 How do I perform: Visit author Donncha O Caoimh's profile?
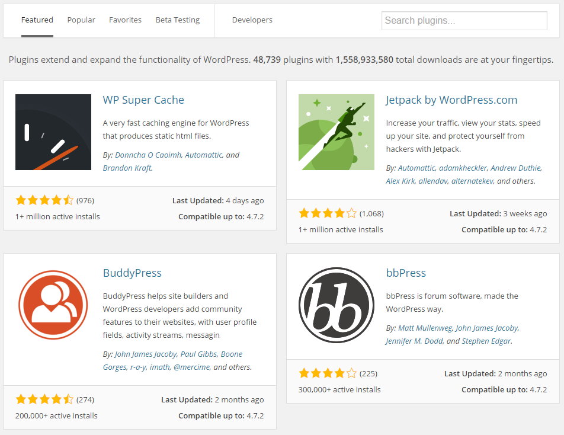[x=148, y=155]
